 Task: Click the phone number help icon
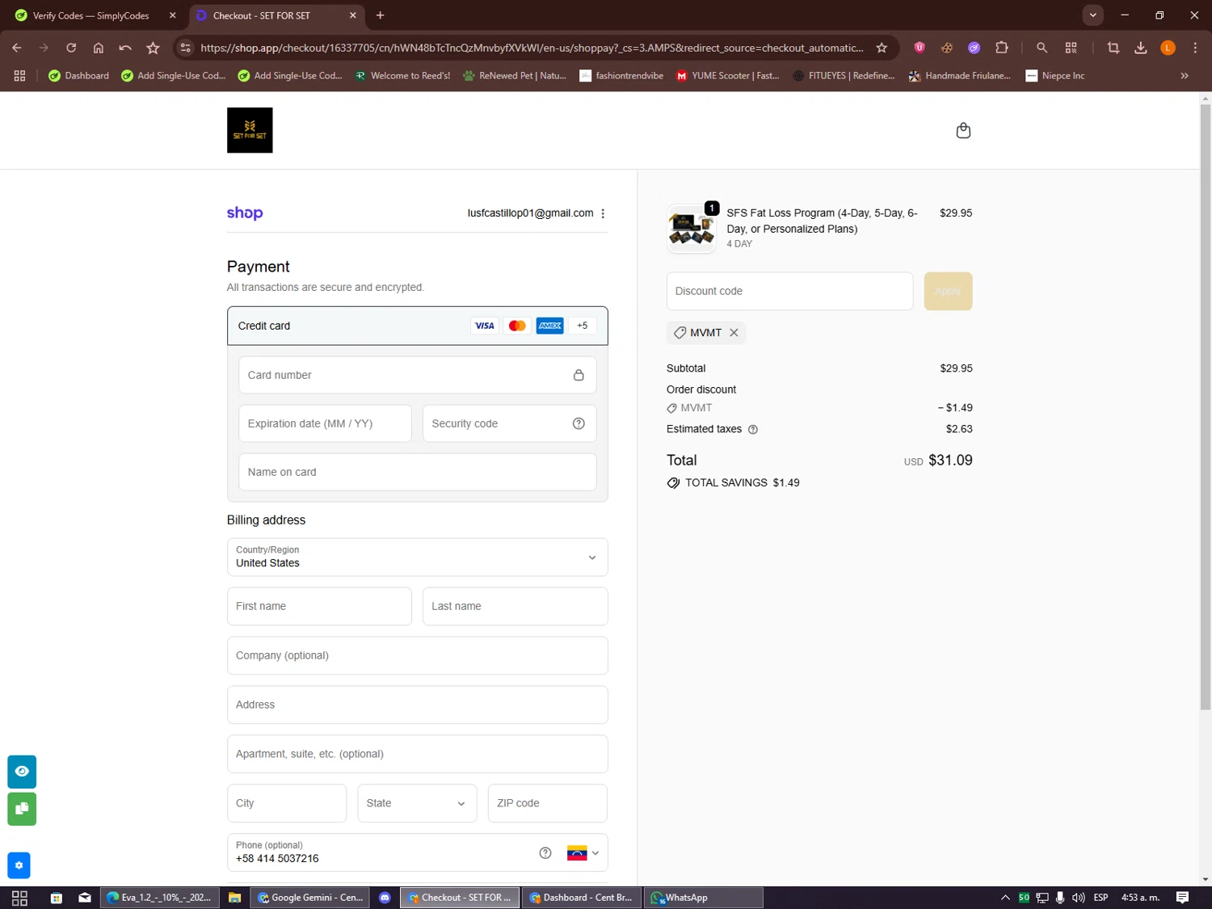coord(545,853)
